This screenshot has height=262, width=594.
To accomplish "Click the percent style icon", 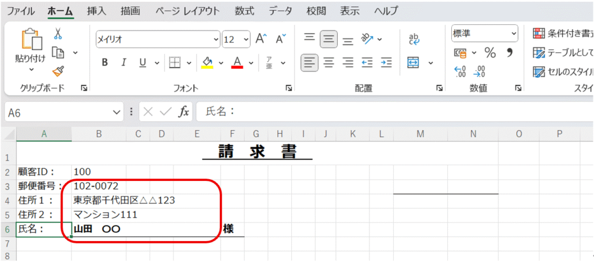I will (x=490, y=53).
